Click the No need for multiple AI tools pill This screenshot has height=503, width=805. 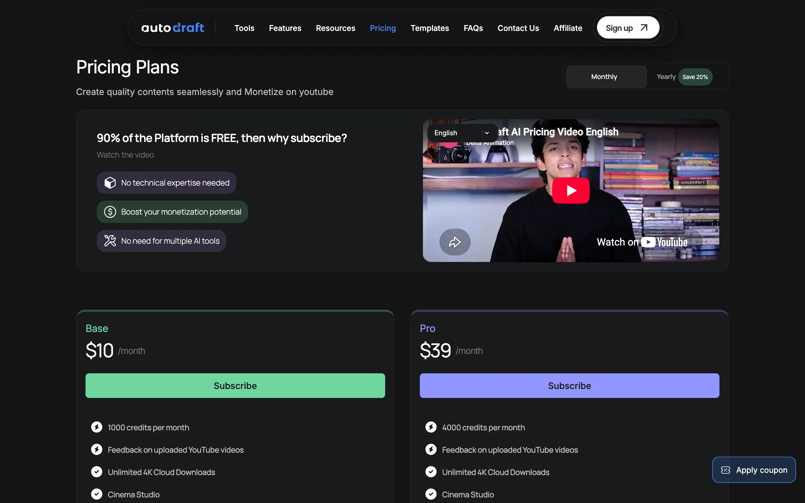coord(162,241)
